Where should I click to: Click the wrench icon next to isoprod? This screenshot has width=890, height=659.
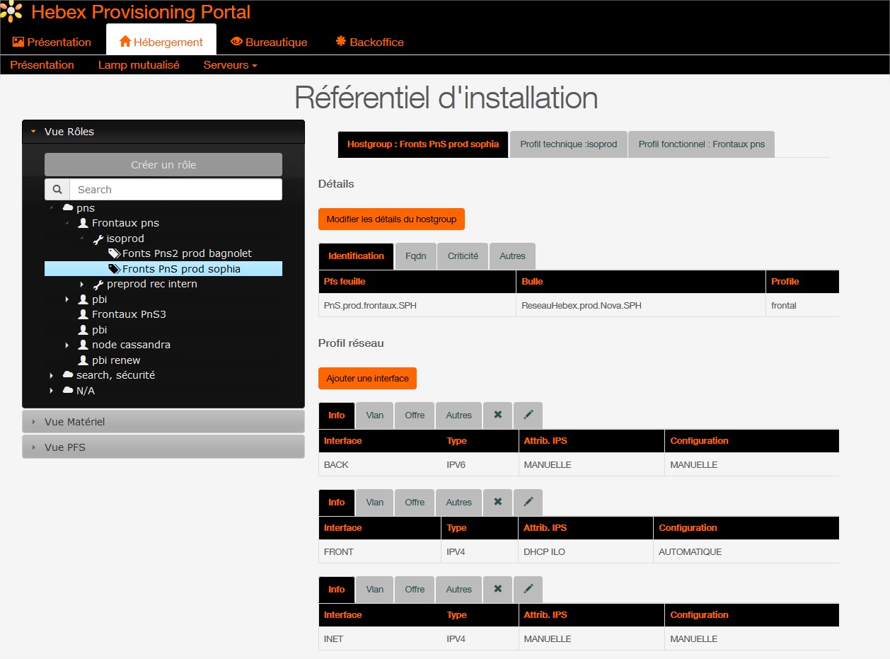[x=98, y=239]
